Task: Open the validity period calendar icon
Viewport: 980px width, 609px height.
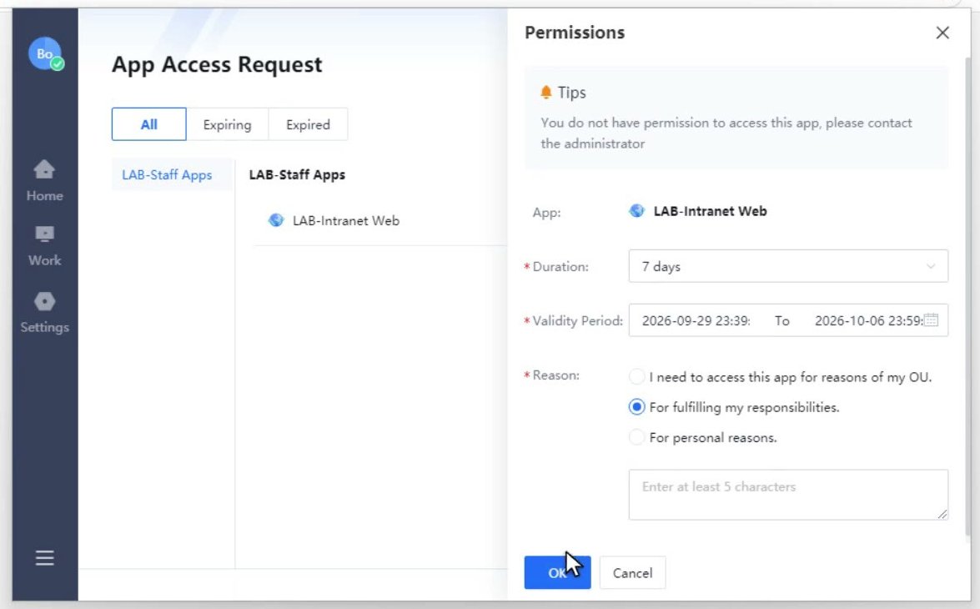Action: 931,320
